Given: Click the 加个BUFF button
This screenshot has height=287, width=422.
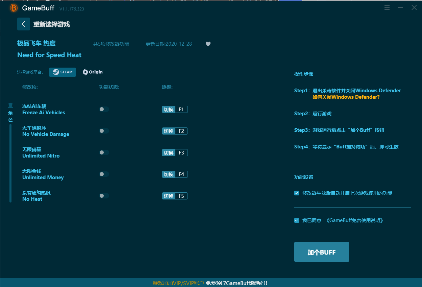Looking at the screenshot, I should [322, 252].
